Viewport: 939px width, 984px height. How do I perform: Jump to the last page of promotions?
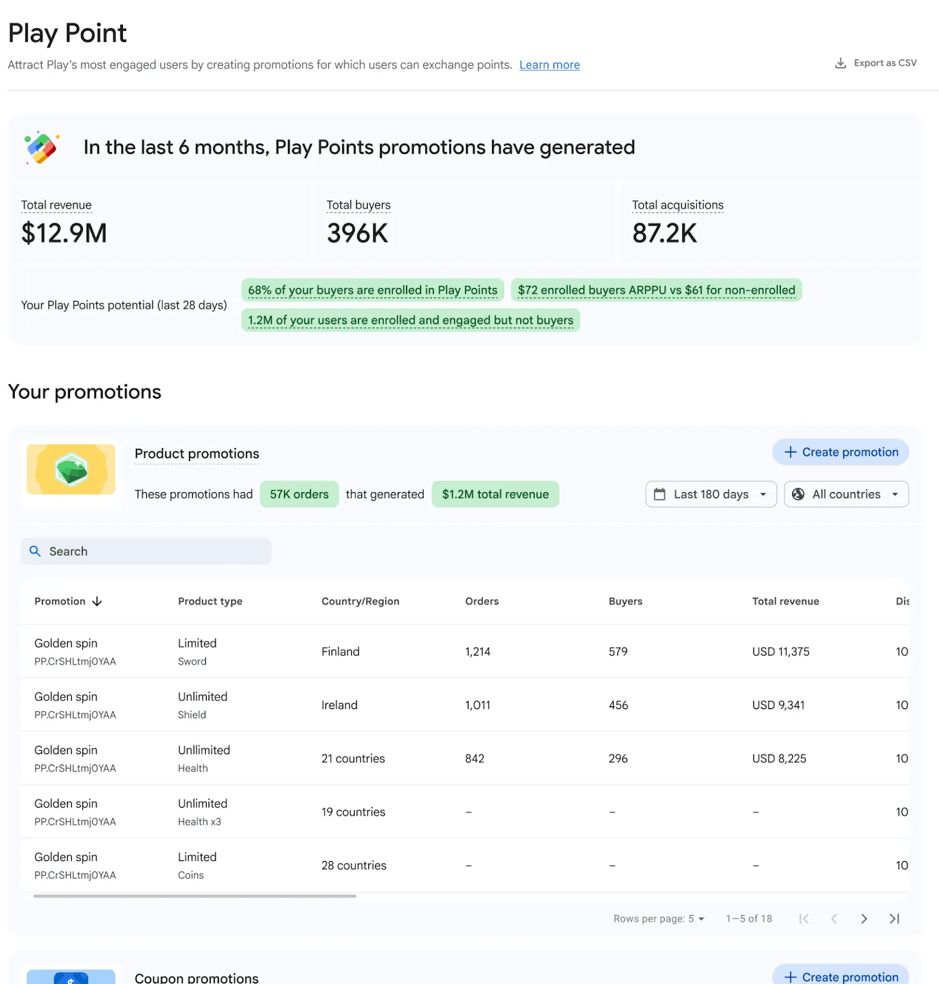tap(894, 919)
